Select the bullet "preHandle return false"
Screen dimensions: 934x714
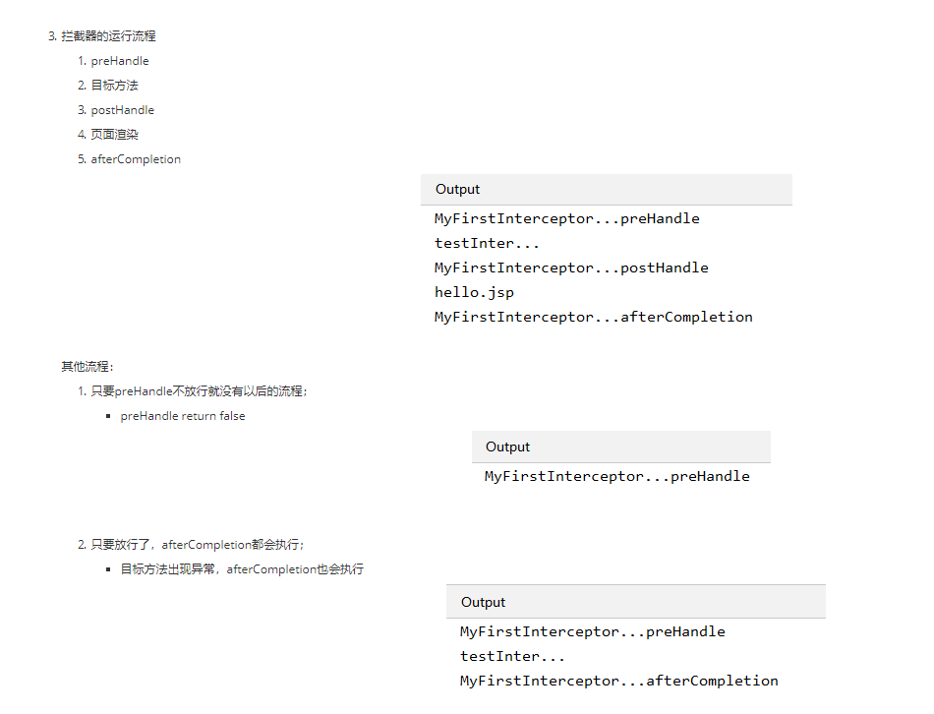(183, 416)
